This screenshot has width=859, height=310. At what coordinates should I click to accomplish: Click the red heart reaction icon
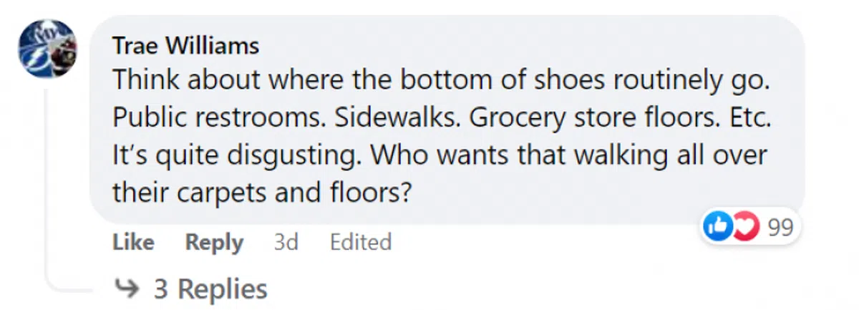tap(744, 228)
